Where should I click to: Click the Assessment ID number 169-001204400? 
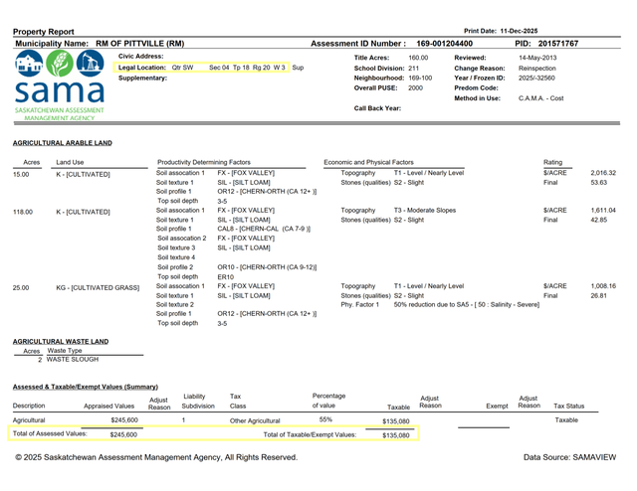click(x=445, y=44)
